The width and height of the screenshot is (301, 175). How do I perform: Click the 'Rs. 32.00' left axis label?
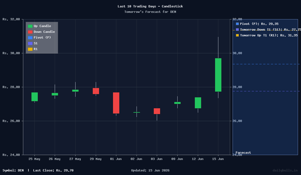(11, 19)
